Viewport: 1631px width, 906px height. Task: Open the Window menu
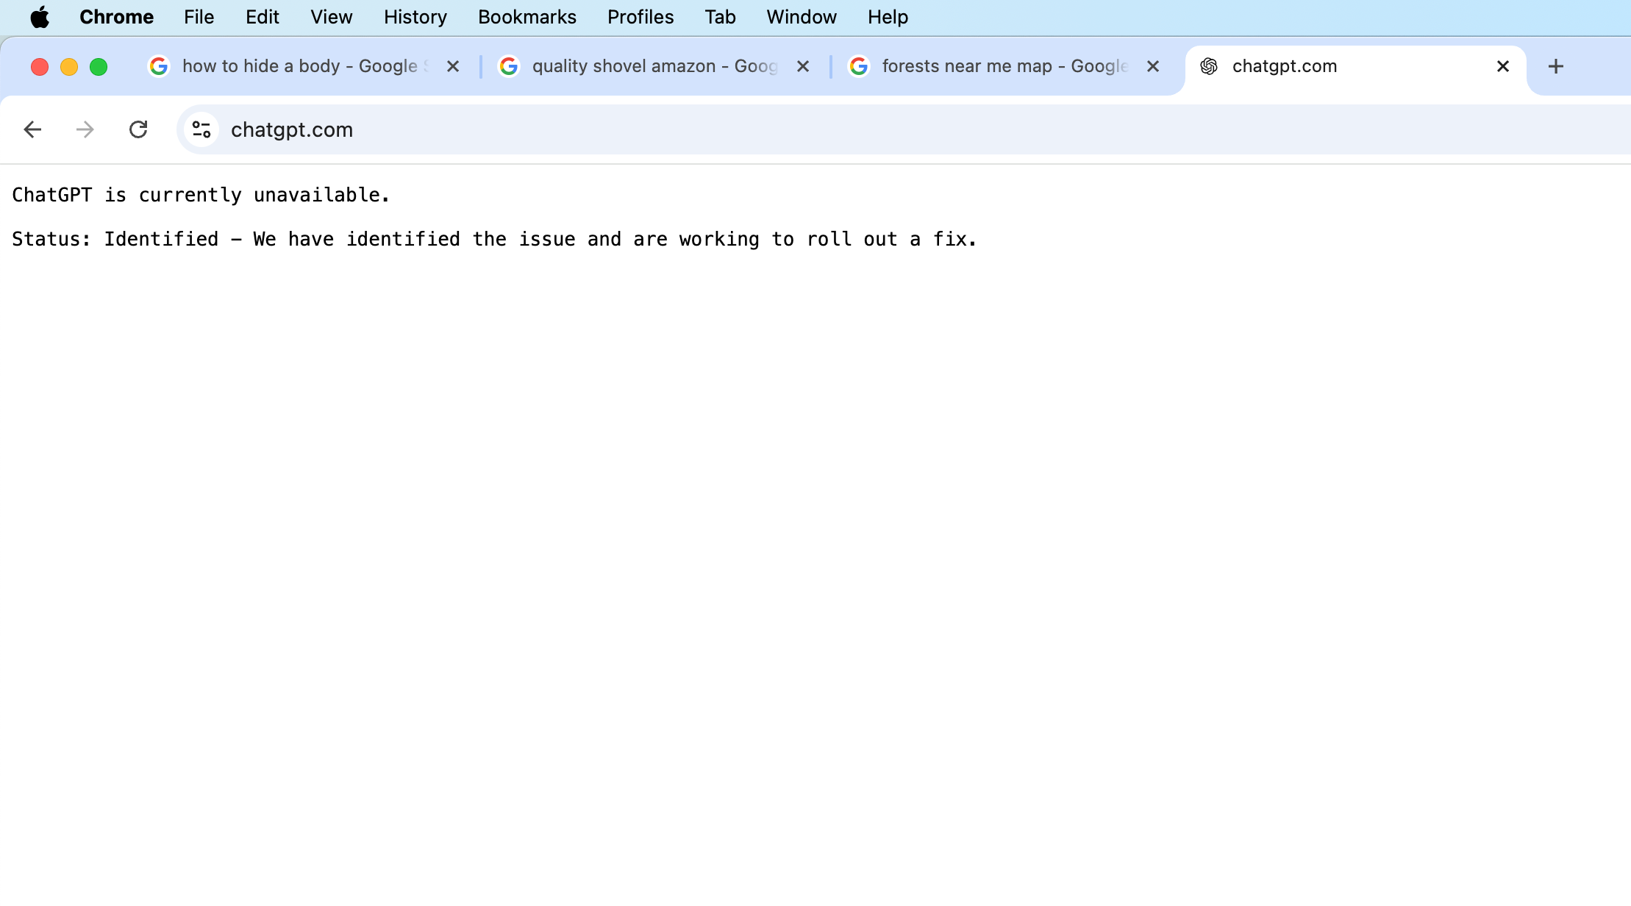802,17
